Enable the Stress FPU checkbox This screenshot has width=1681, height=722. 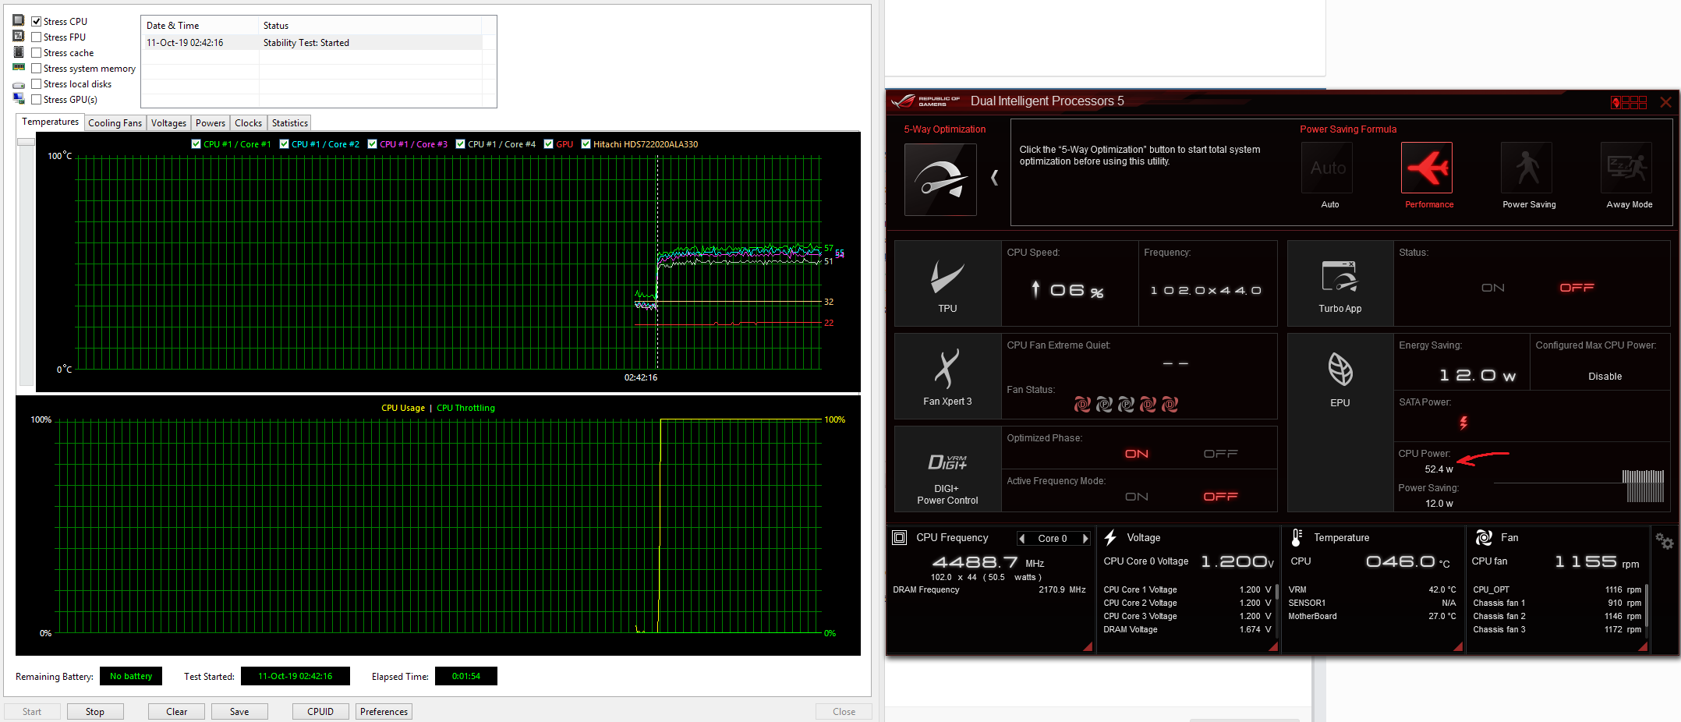36,37
